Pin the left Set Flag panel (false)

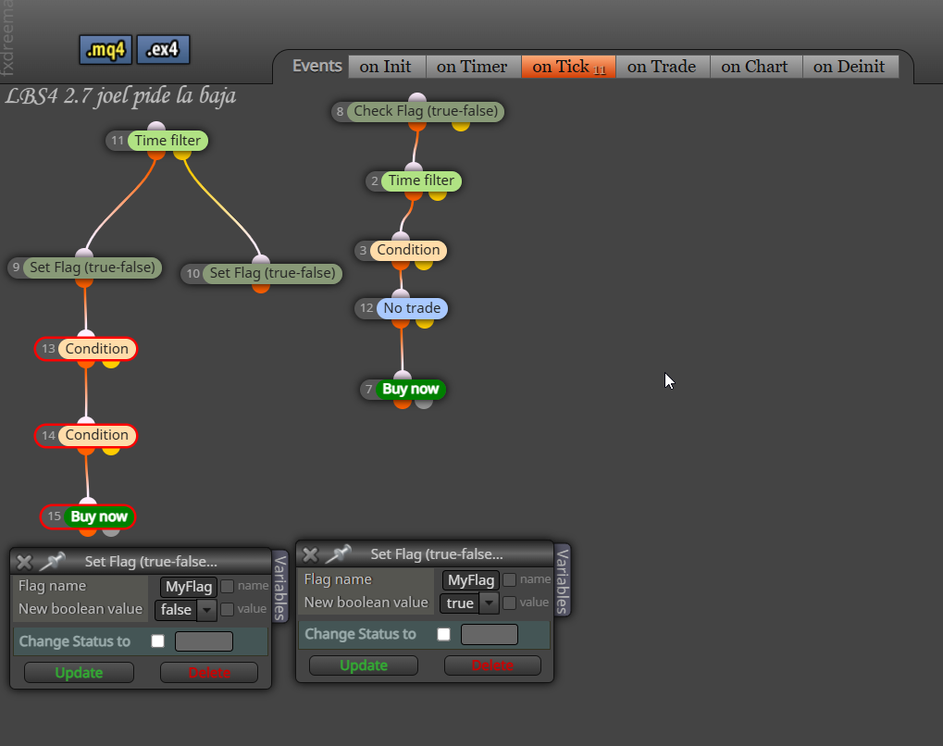[x=53, y=561]
